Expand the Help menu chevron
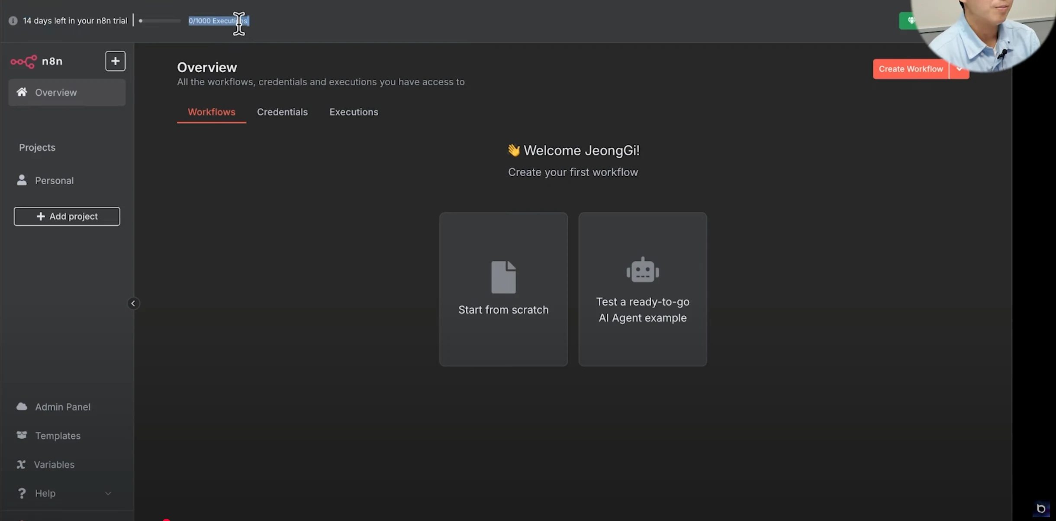Image resolution: width=1056 pixels, height=521 pixels. point(108,493)
